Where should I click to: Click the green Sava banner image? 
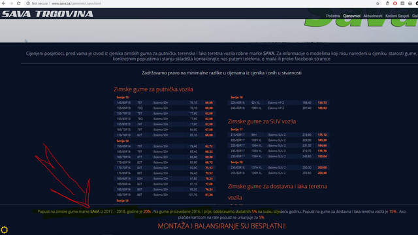point(361,18)
